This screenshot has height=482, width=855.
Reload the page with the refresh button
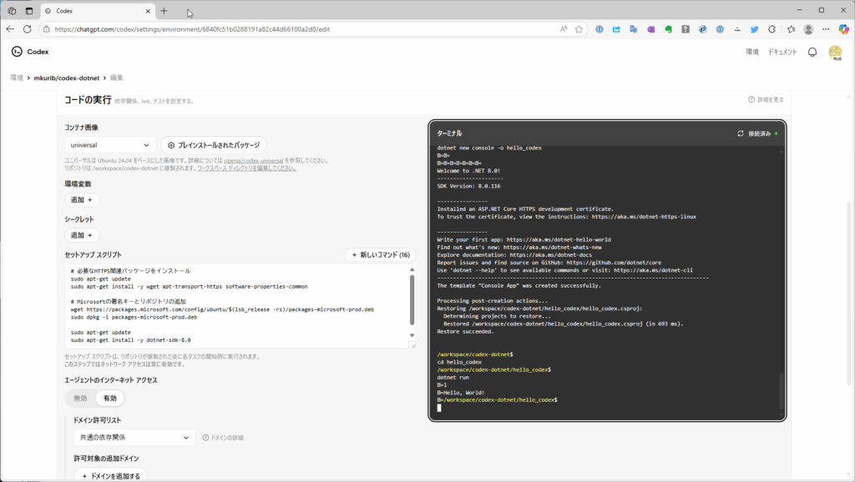pos(28,29)
